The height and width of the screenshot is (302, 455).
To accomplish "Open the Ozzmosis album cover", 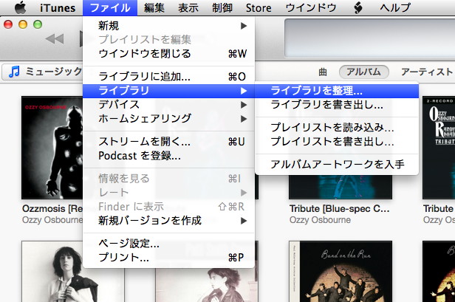I will click(x=52, y=148).
